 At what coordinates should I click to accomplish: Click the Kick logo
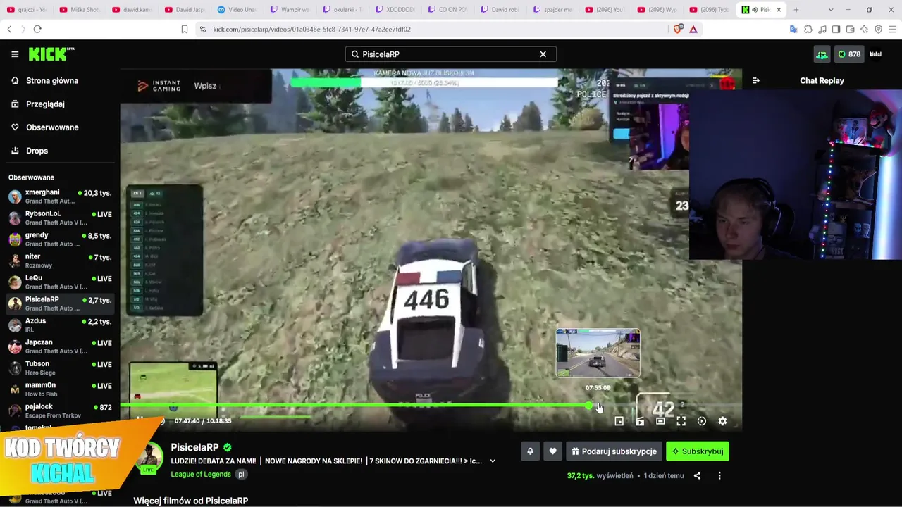pos(51,54)
